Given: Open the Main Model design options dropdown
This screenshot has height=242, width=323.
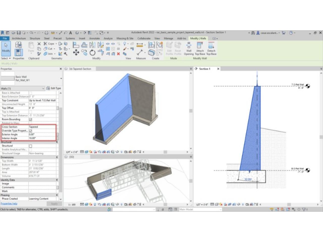Looking at the screenshot, I should pyautogui.click(x=201, y=209).
